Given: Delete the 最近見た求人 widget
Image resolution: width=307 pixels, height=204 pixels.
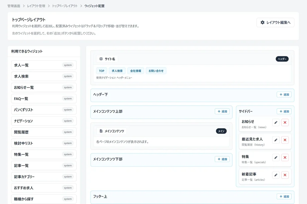Looking at the screenshot, I should 285,140.
